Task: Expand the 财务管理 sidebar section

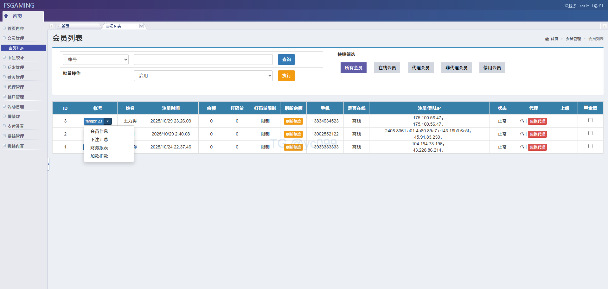Action: coord(16,77)
